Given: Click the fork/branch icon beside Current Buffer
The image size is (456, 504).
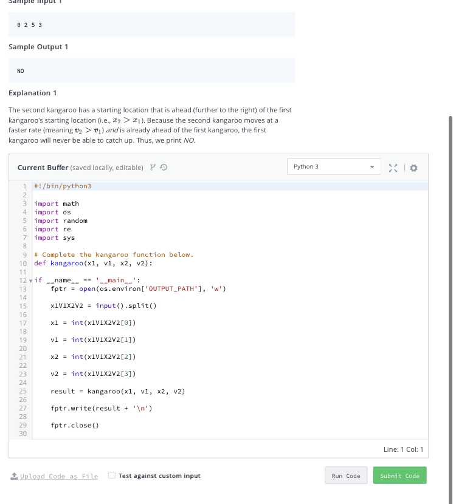Looking at the screenshot, I should [153, 167].
